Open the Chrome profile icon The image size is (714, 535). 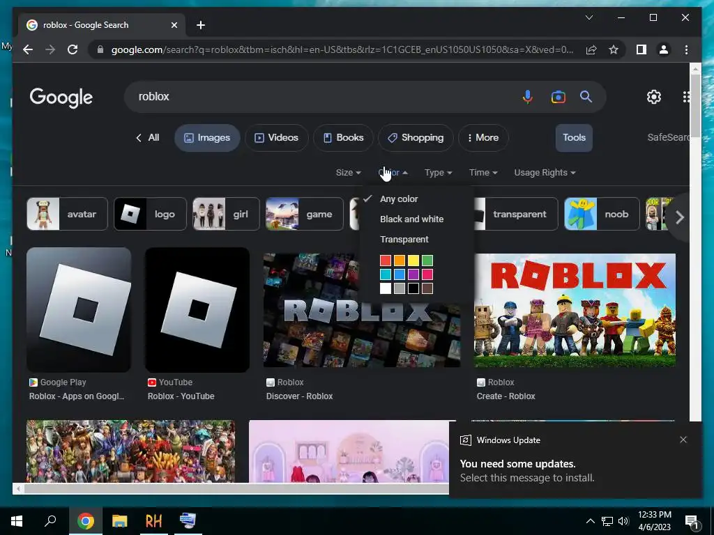pyautogui.click(x=664, y=49)
